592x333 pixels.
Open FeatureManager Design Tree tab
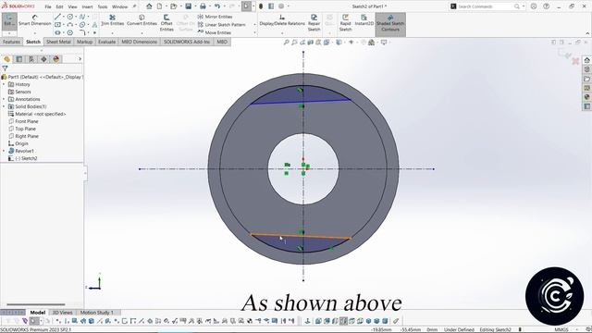(6, 59)
